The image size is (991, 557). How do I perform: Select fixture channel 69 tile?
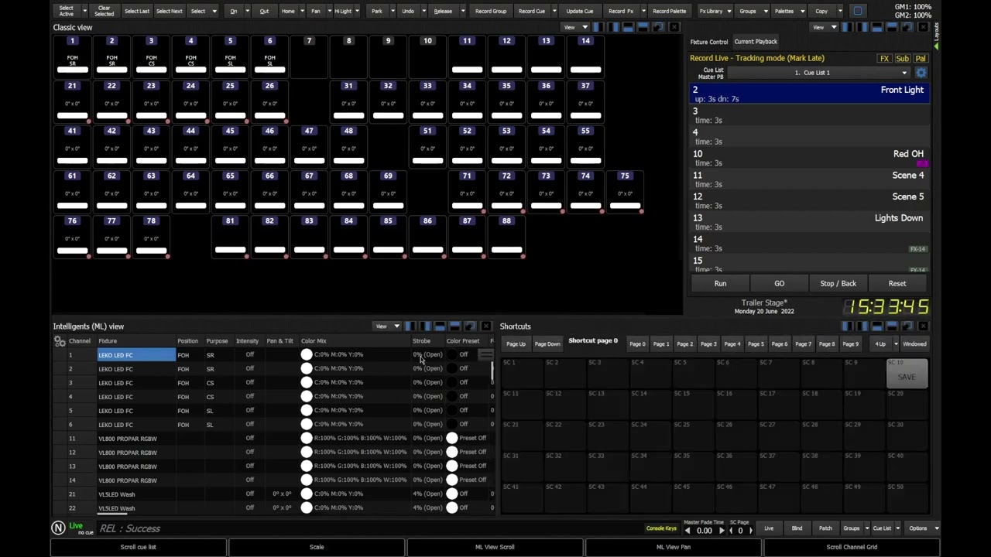click(388, 191)
